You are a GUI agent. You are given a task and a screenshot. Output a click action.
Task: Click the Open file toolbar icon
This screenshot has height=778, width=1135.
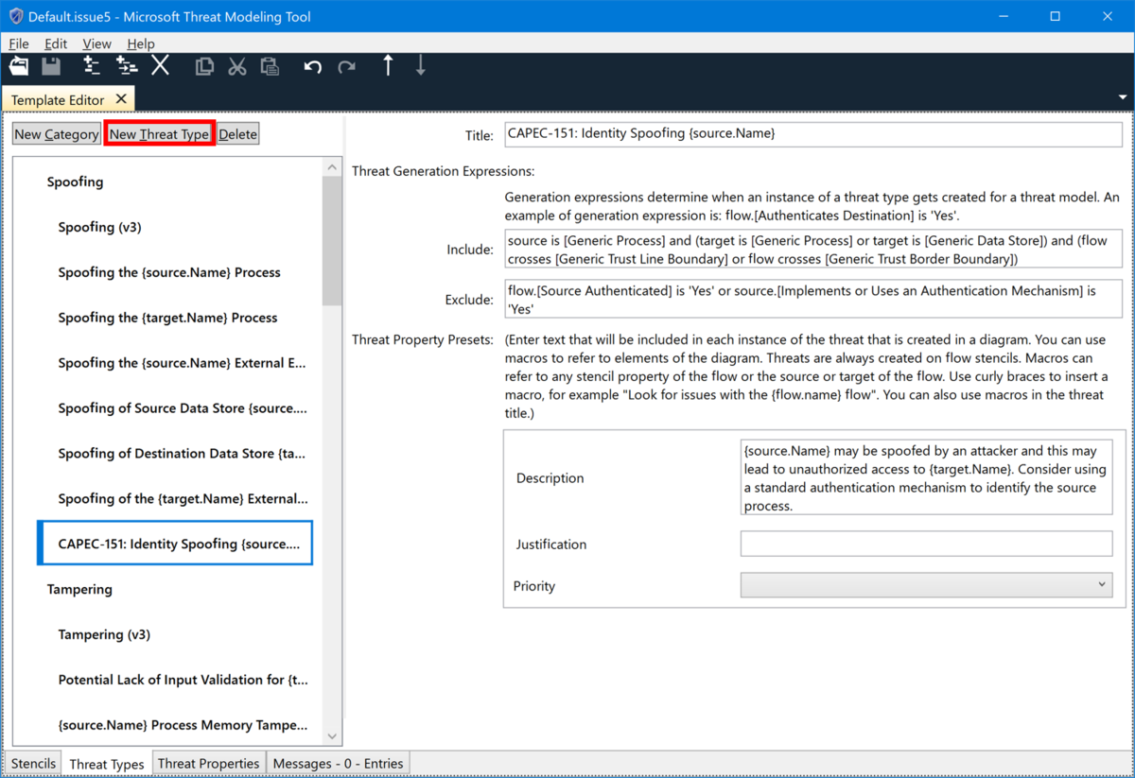click(19, 66)
